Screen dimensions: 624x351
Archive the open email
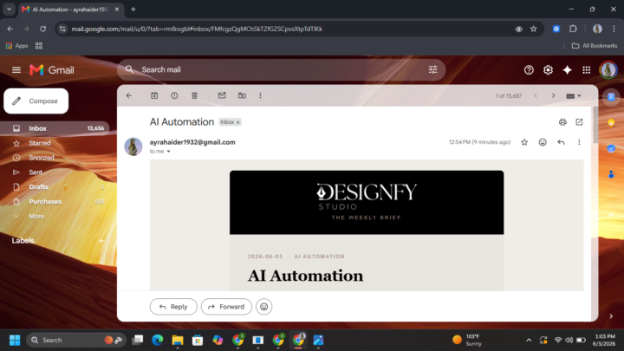(154, 95)
